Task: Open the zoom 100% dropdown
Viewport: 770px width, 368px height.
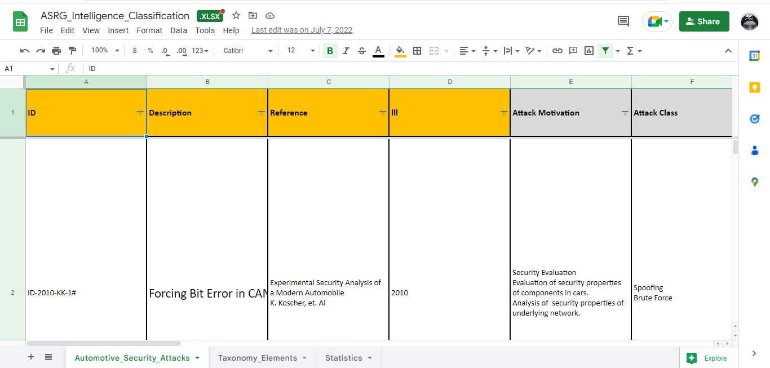Action: click(105, 51)
